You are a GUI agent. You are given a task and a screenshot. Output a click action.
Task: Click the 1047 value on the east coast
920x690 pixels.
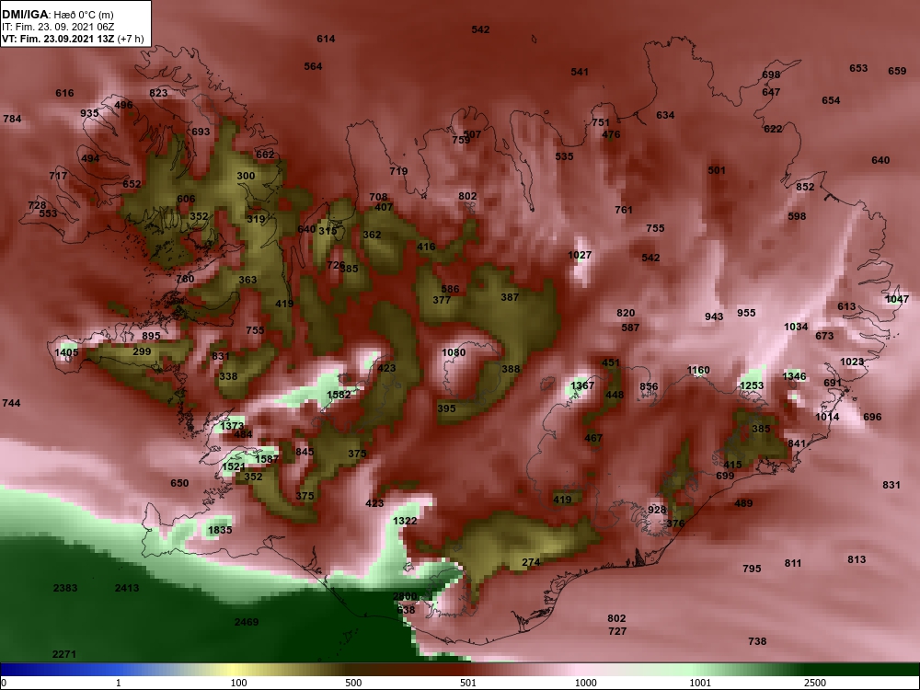(896, 299)
